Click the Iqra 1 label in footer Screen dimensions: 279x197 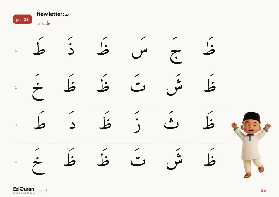[43, 190]
